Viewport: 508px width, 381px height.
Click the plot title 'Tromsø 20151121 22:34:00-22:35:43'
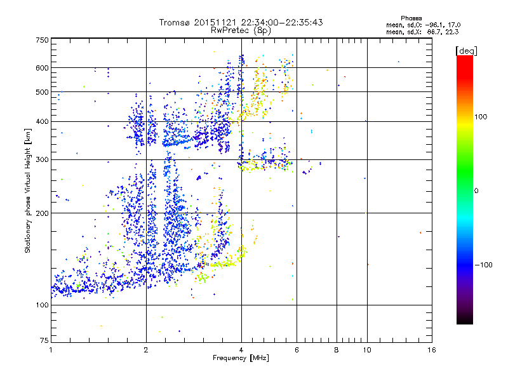[x=241, y=22]
